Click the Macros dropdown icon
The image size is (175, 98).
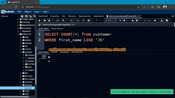pyautogui.click(x=167, y=20)
